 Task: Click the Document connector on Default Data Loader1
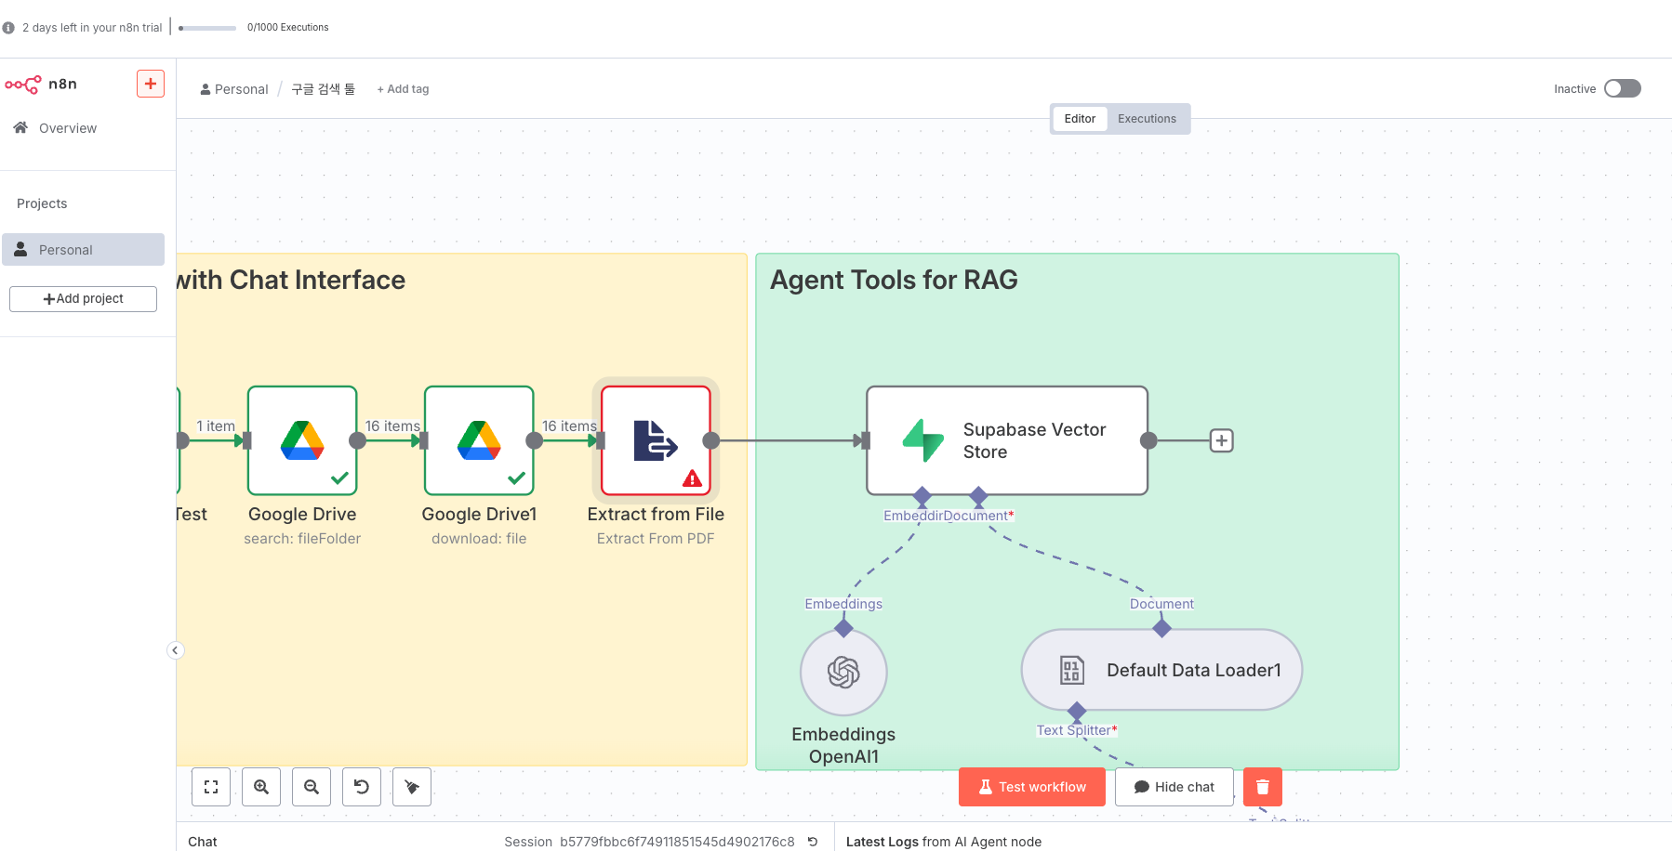(1161, 629)
